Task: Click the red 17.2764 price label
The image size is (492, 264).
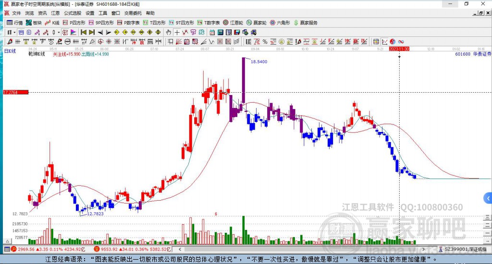Action: (16, 92)
